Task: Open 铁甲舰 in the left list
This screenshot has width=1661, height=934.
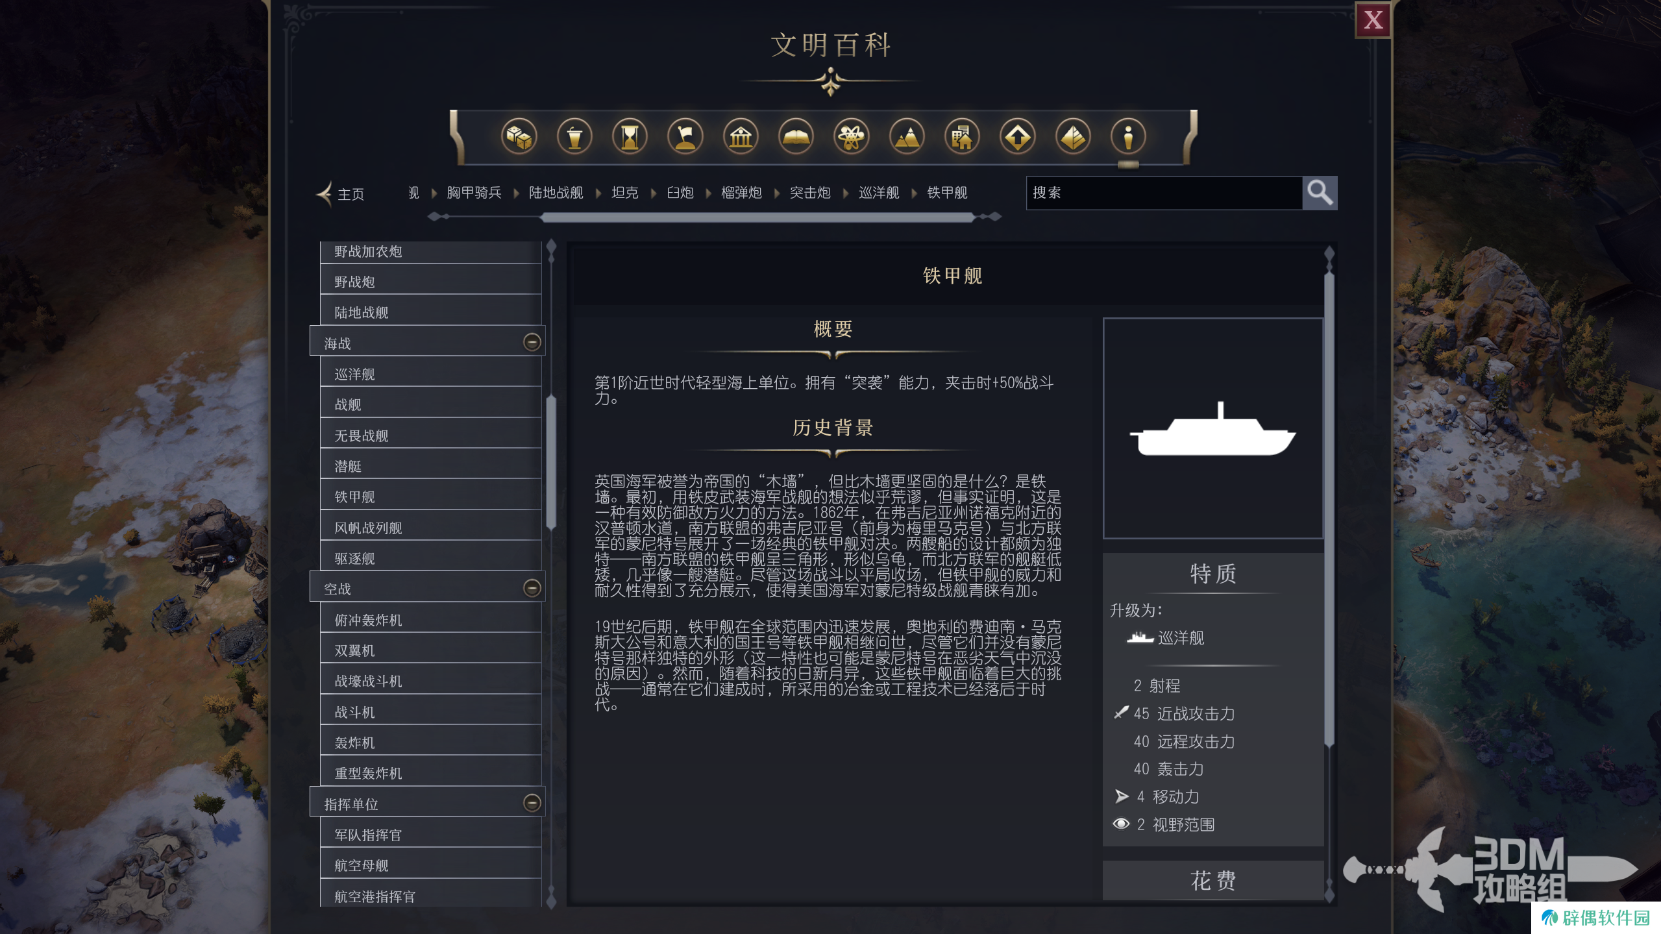Action: tap(430, 497)
